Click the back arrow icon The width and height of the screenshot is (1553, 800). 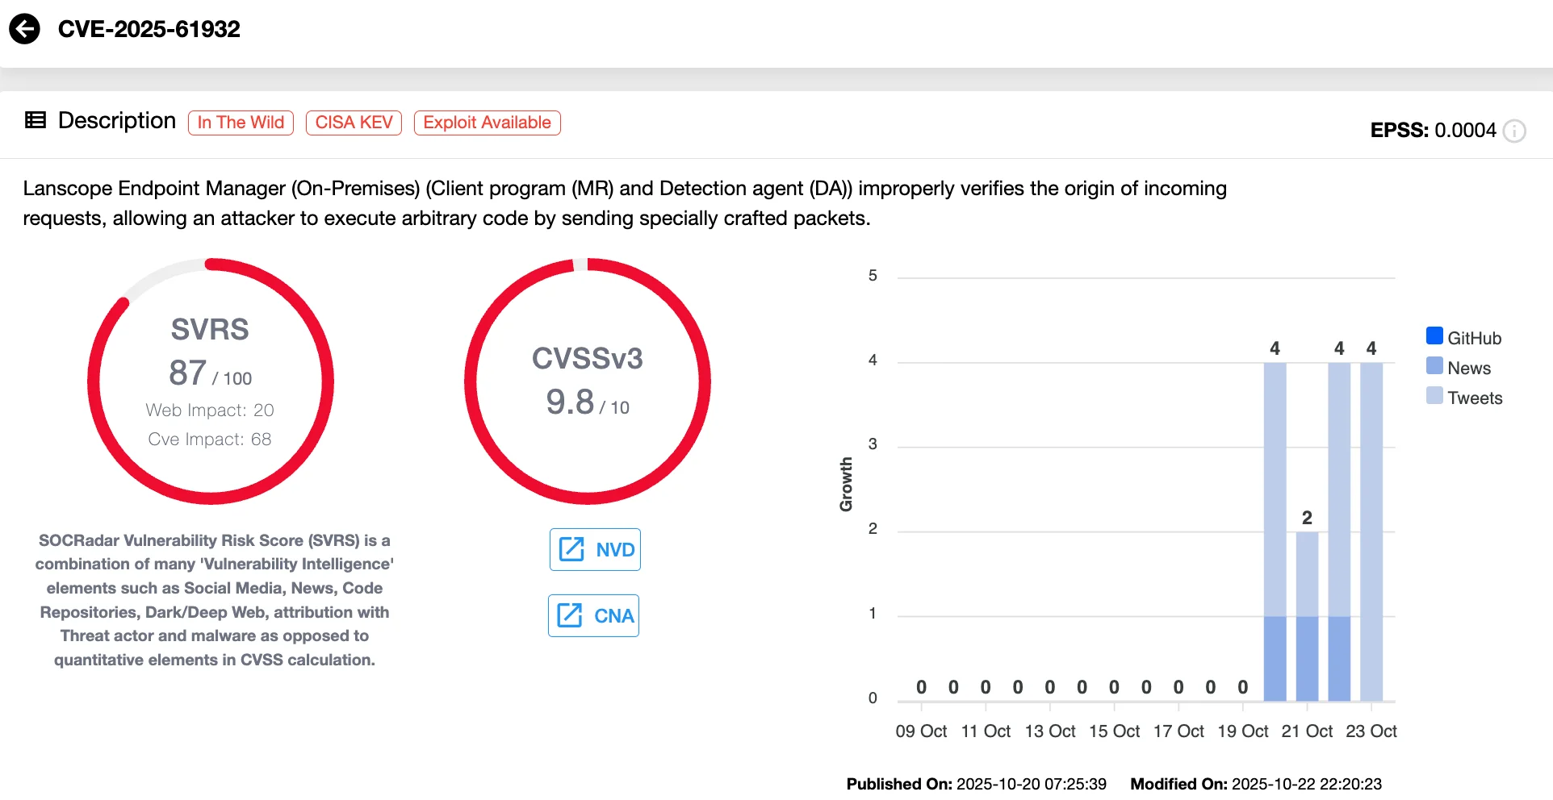[25, 29]
